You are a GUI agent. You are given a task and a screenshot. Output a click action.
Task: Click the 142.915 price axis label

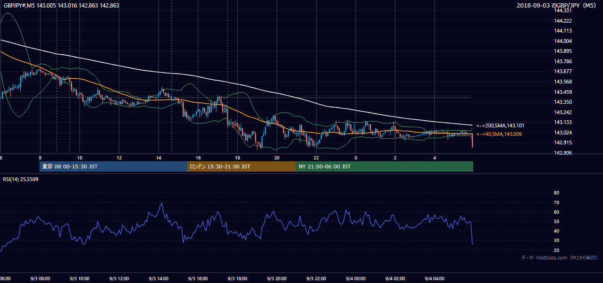pos(562,142)
